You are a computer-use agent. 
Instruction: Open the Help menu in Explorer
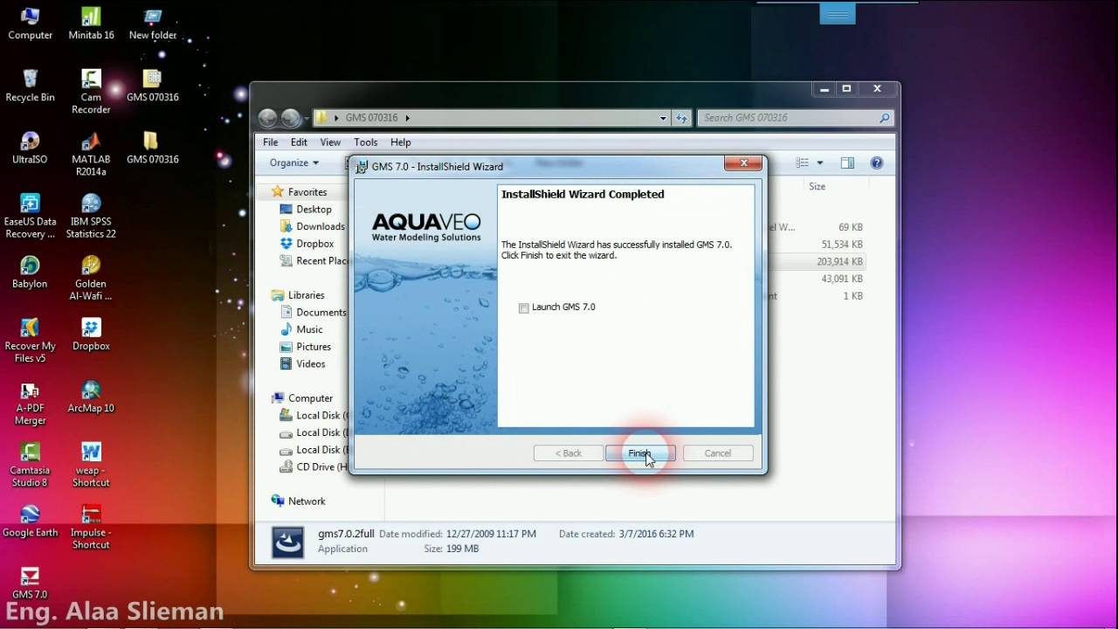[x=401, y=142]
